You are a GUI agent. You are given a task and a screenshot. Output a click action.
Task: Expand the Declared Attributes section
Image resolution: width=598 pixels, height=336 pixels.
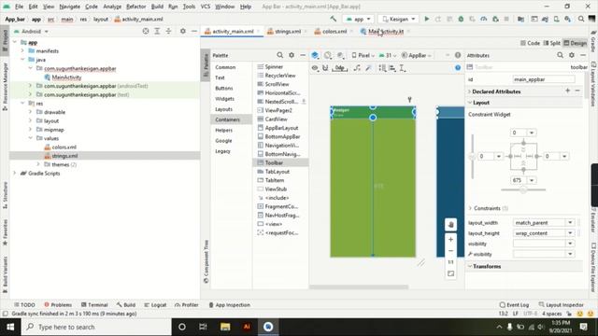pyautogui.click(x=469, y=91)
